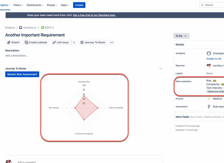The image size is (224, 163).
Task: Click the Automation lightning bolt icon
Action: click(x=209, y=107)
